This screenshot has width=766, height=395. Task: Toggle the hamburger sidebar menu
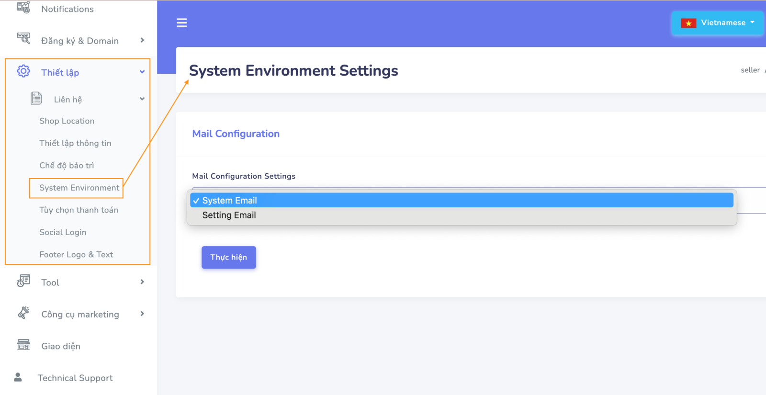[x=182, y=23]
